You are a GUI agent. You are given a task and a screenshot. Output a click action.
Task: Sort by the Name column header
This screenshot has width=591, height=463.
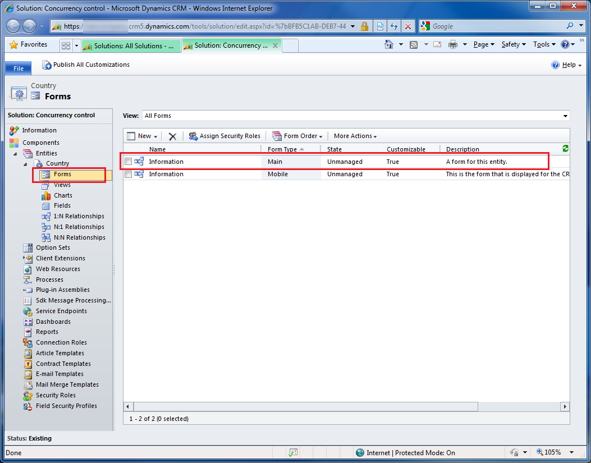coord(157,149)
